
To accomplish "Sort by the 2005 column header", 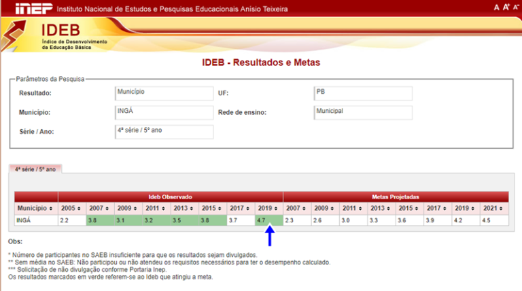I will [x=71, y=207].
